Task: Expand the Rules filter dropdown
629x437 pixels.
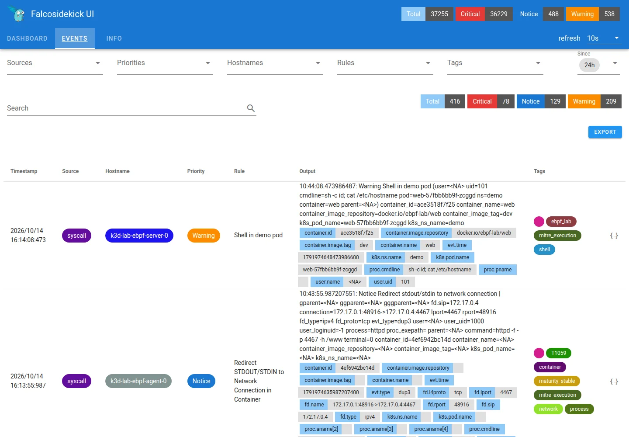Action: click(385, 63)
